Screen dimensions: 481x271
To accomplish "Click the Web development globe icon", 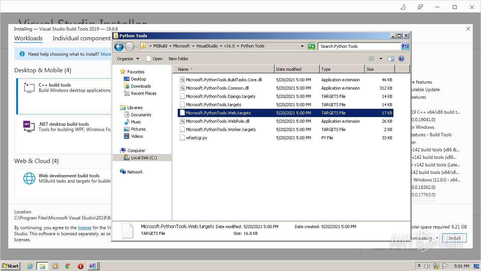I will [x=29, y=178].
